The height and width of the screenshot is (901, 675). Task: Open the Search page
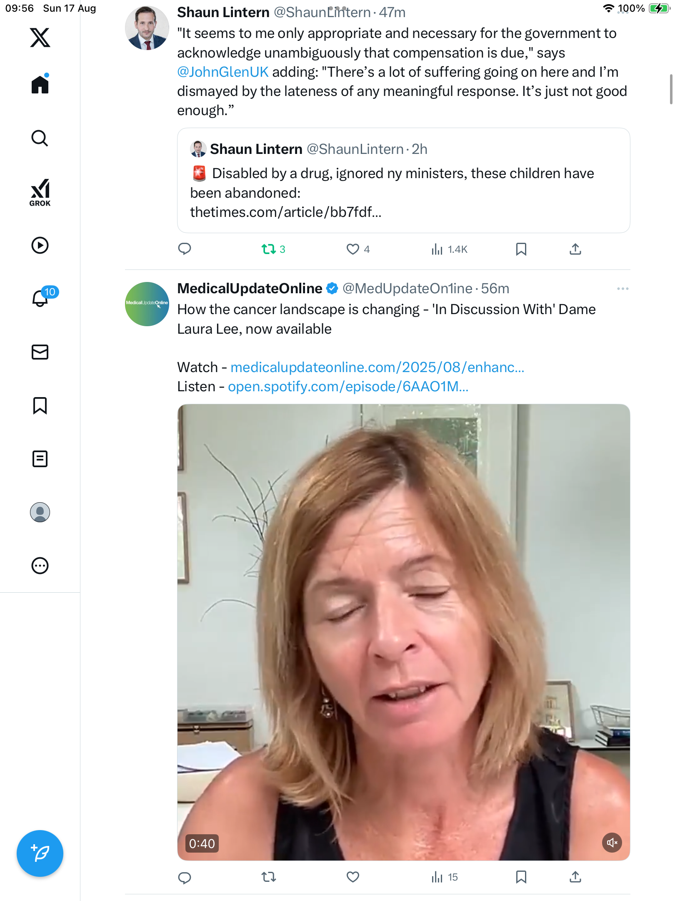40,138
